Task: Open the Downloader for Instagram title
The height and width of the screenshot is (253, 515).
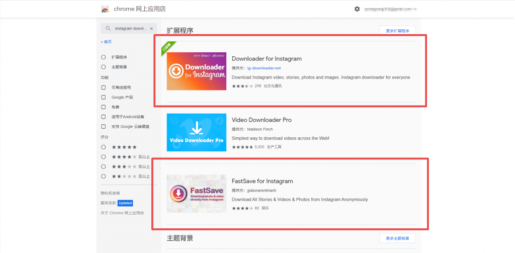Action: 267,59
